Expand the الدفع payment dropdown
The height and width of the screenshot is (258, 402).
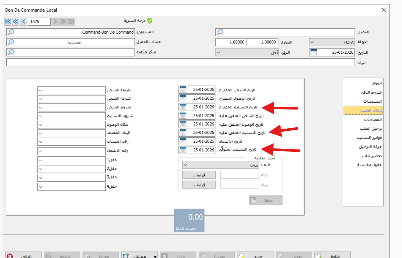tap(219, 53)
